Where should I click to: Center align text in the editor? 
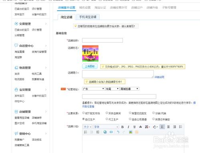[x=168, y=127]
